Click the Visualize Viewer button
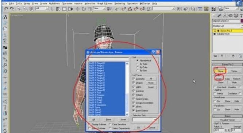This screenshot has width=243, height=133. 227,120
